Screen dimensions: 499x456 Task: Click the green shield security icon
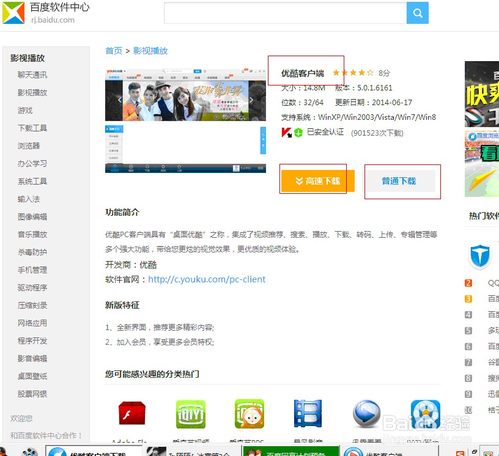(x=298, y=133)
